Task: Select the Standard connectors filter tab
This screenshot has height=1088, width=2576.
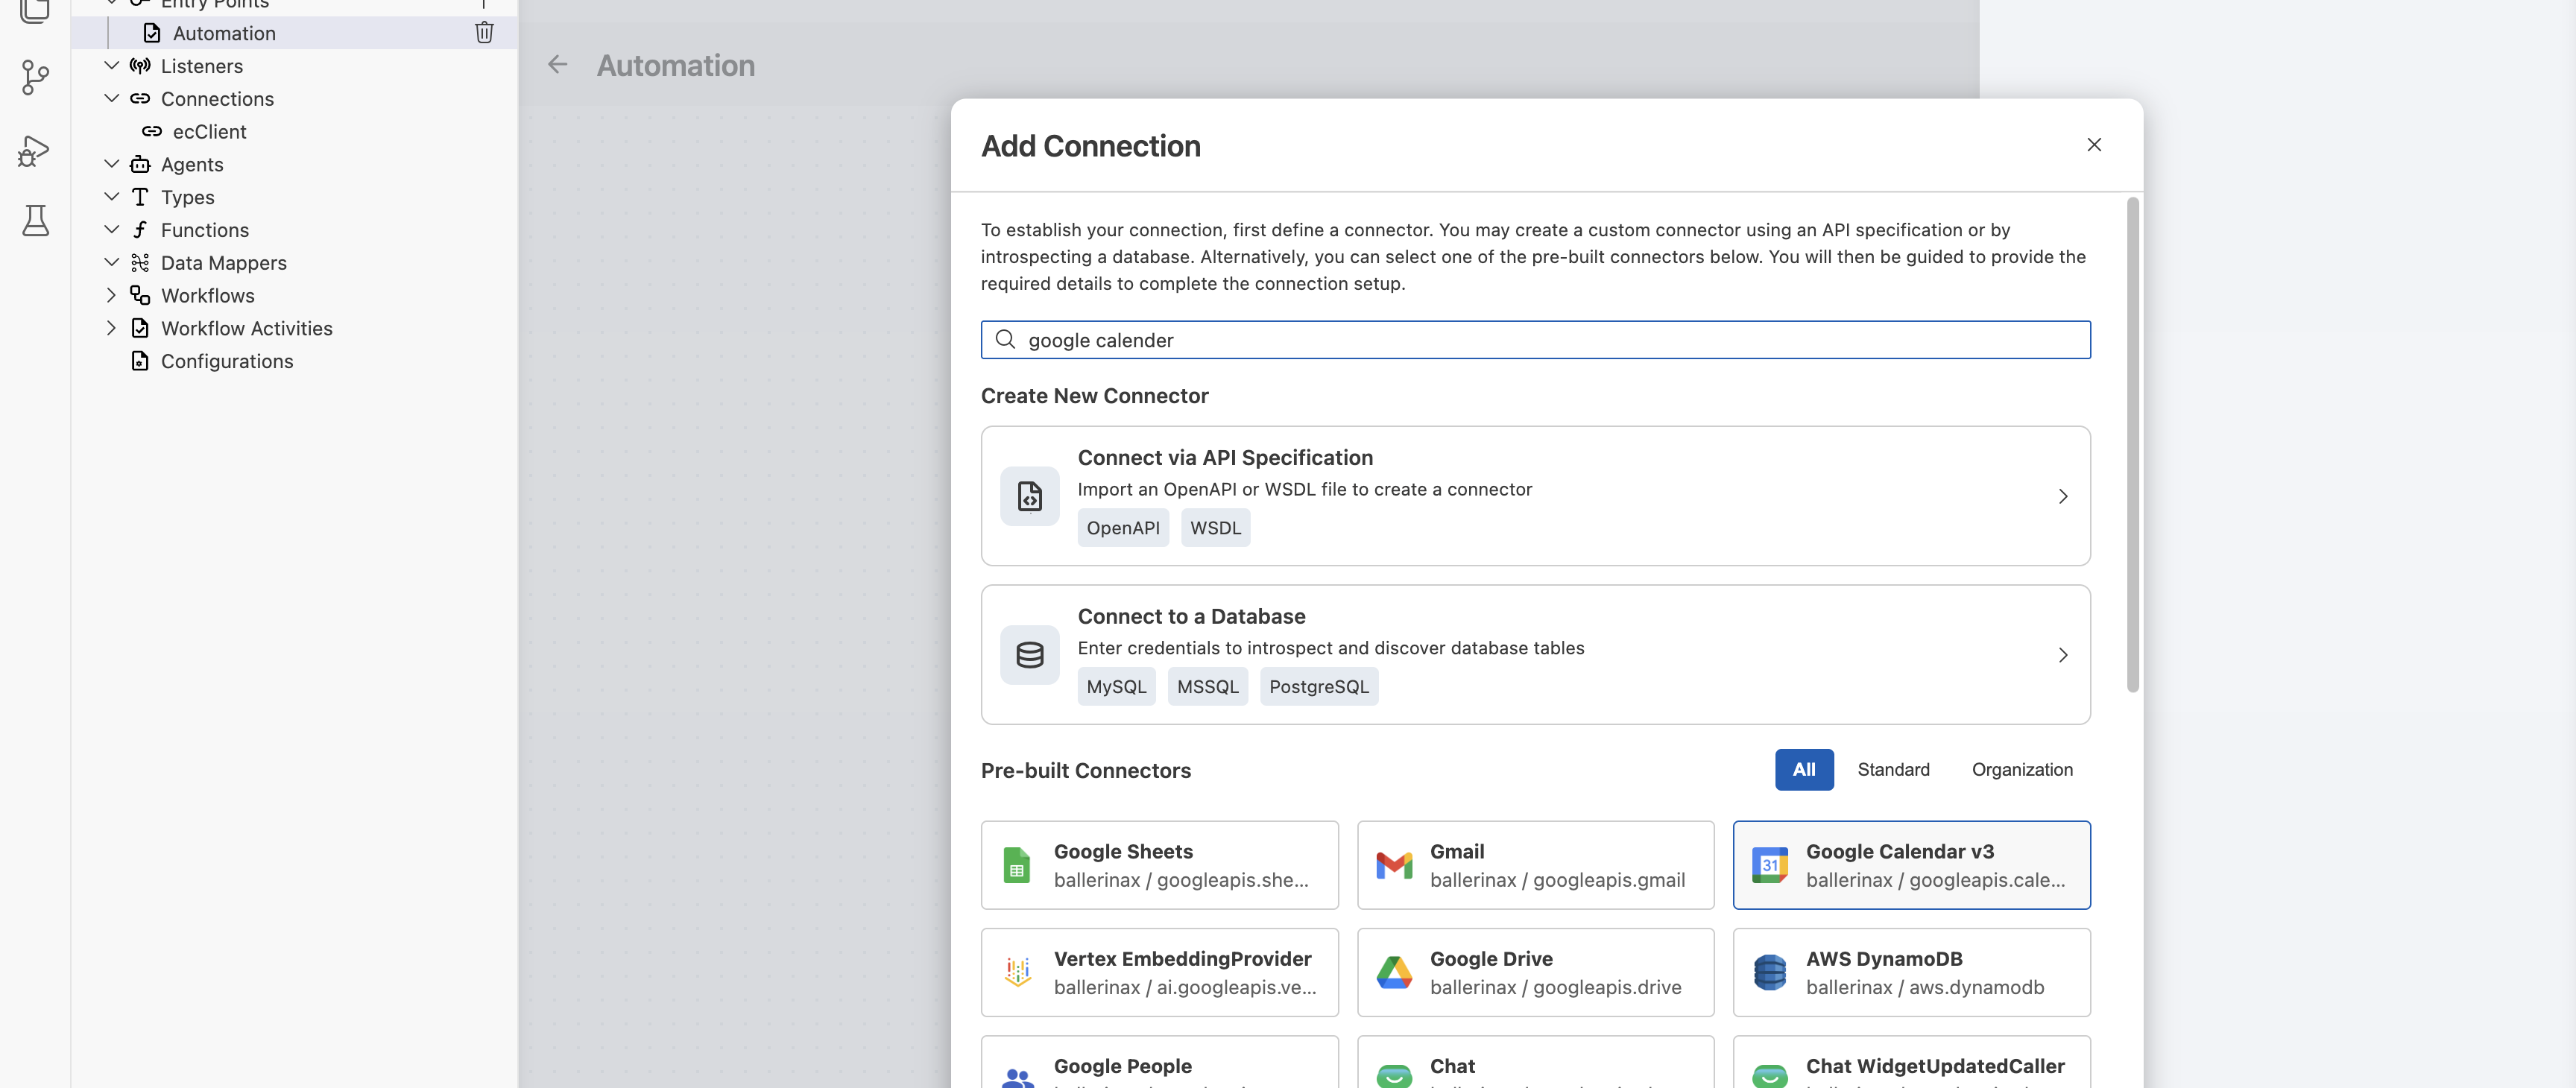Action: [x=1892, y=769]
